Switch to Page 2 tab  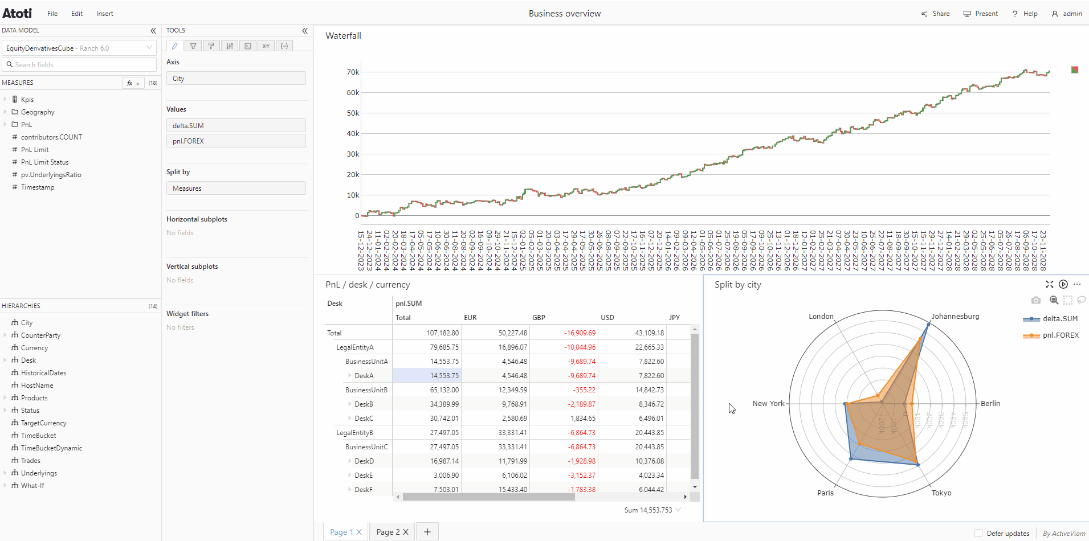coord(388,532)
